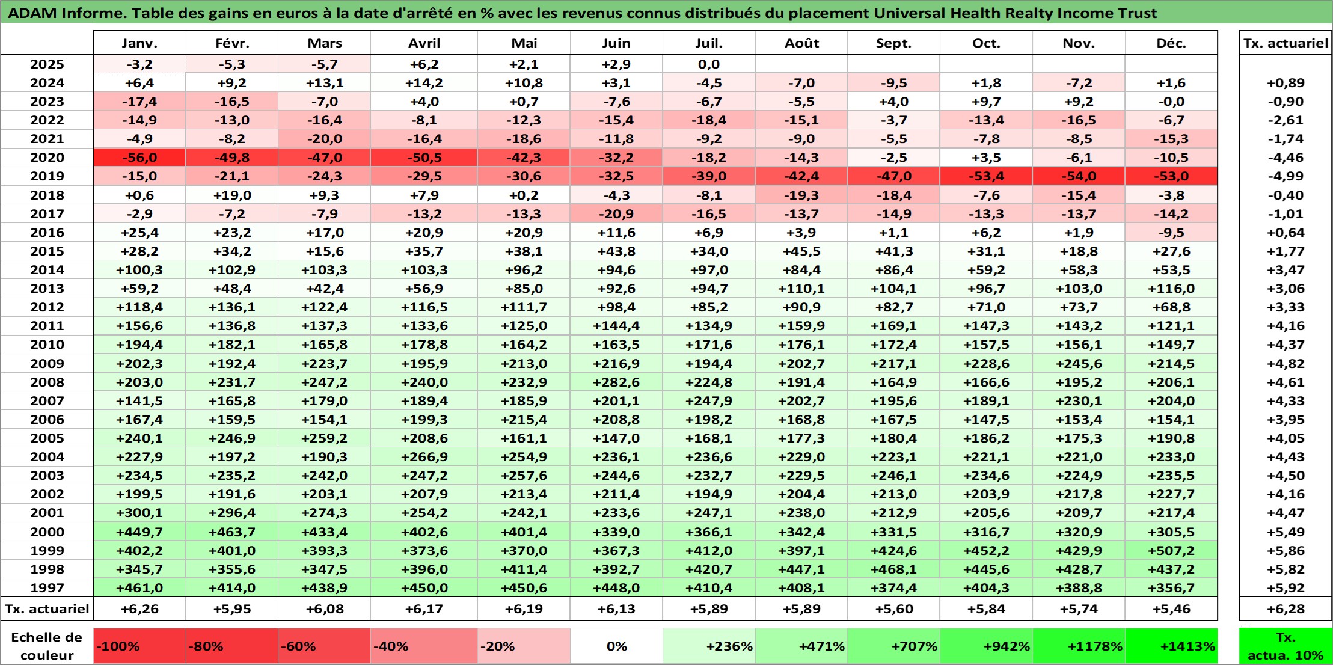Click the +507,2 cell for December 1999
The image size is (1333, 665).
[x=1171, y=551]
